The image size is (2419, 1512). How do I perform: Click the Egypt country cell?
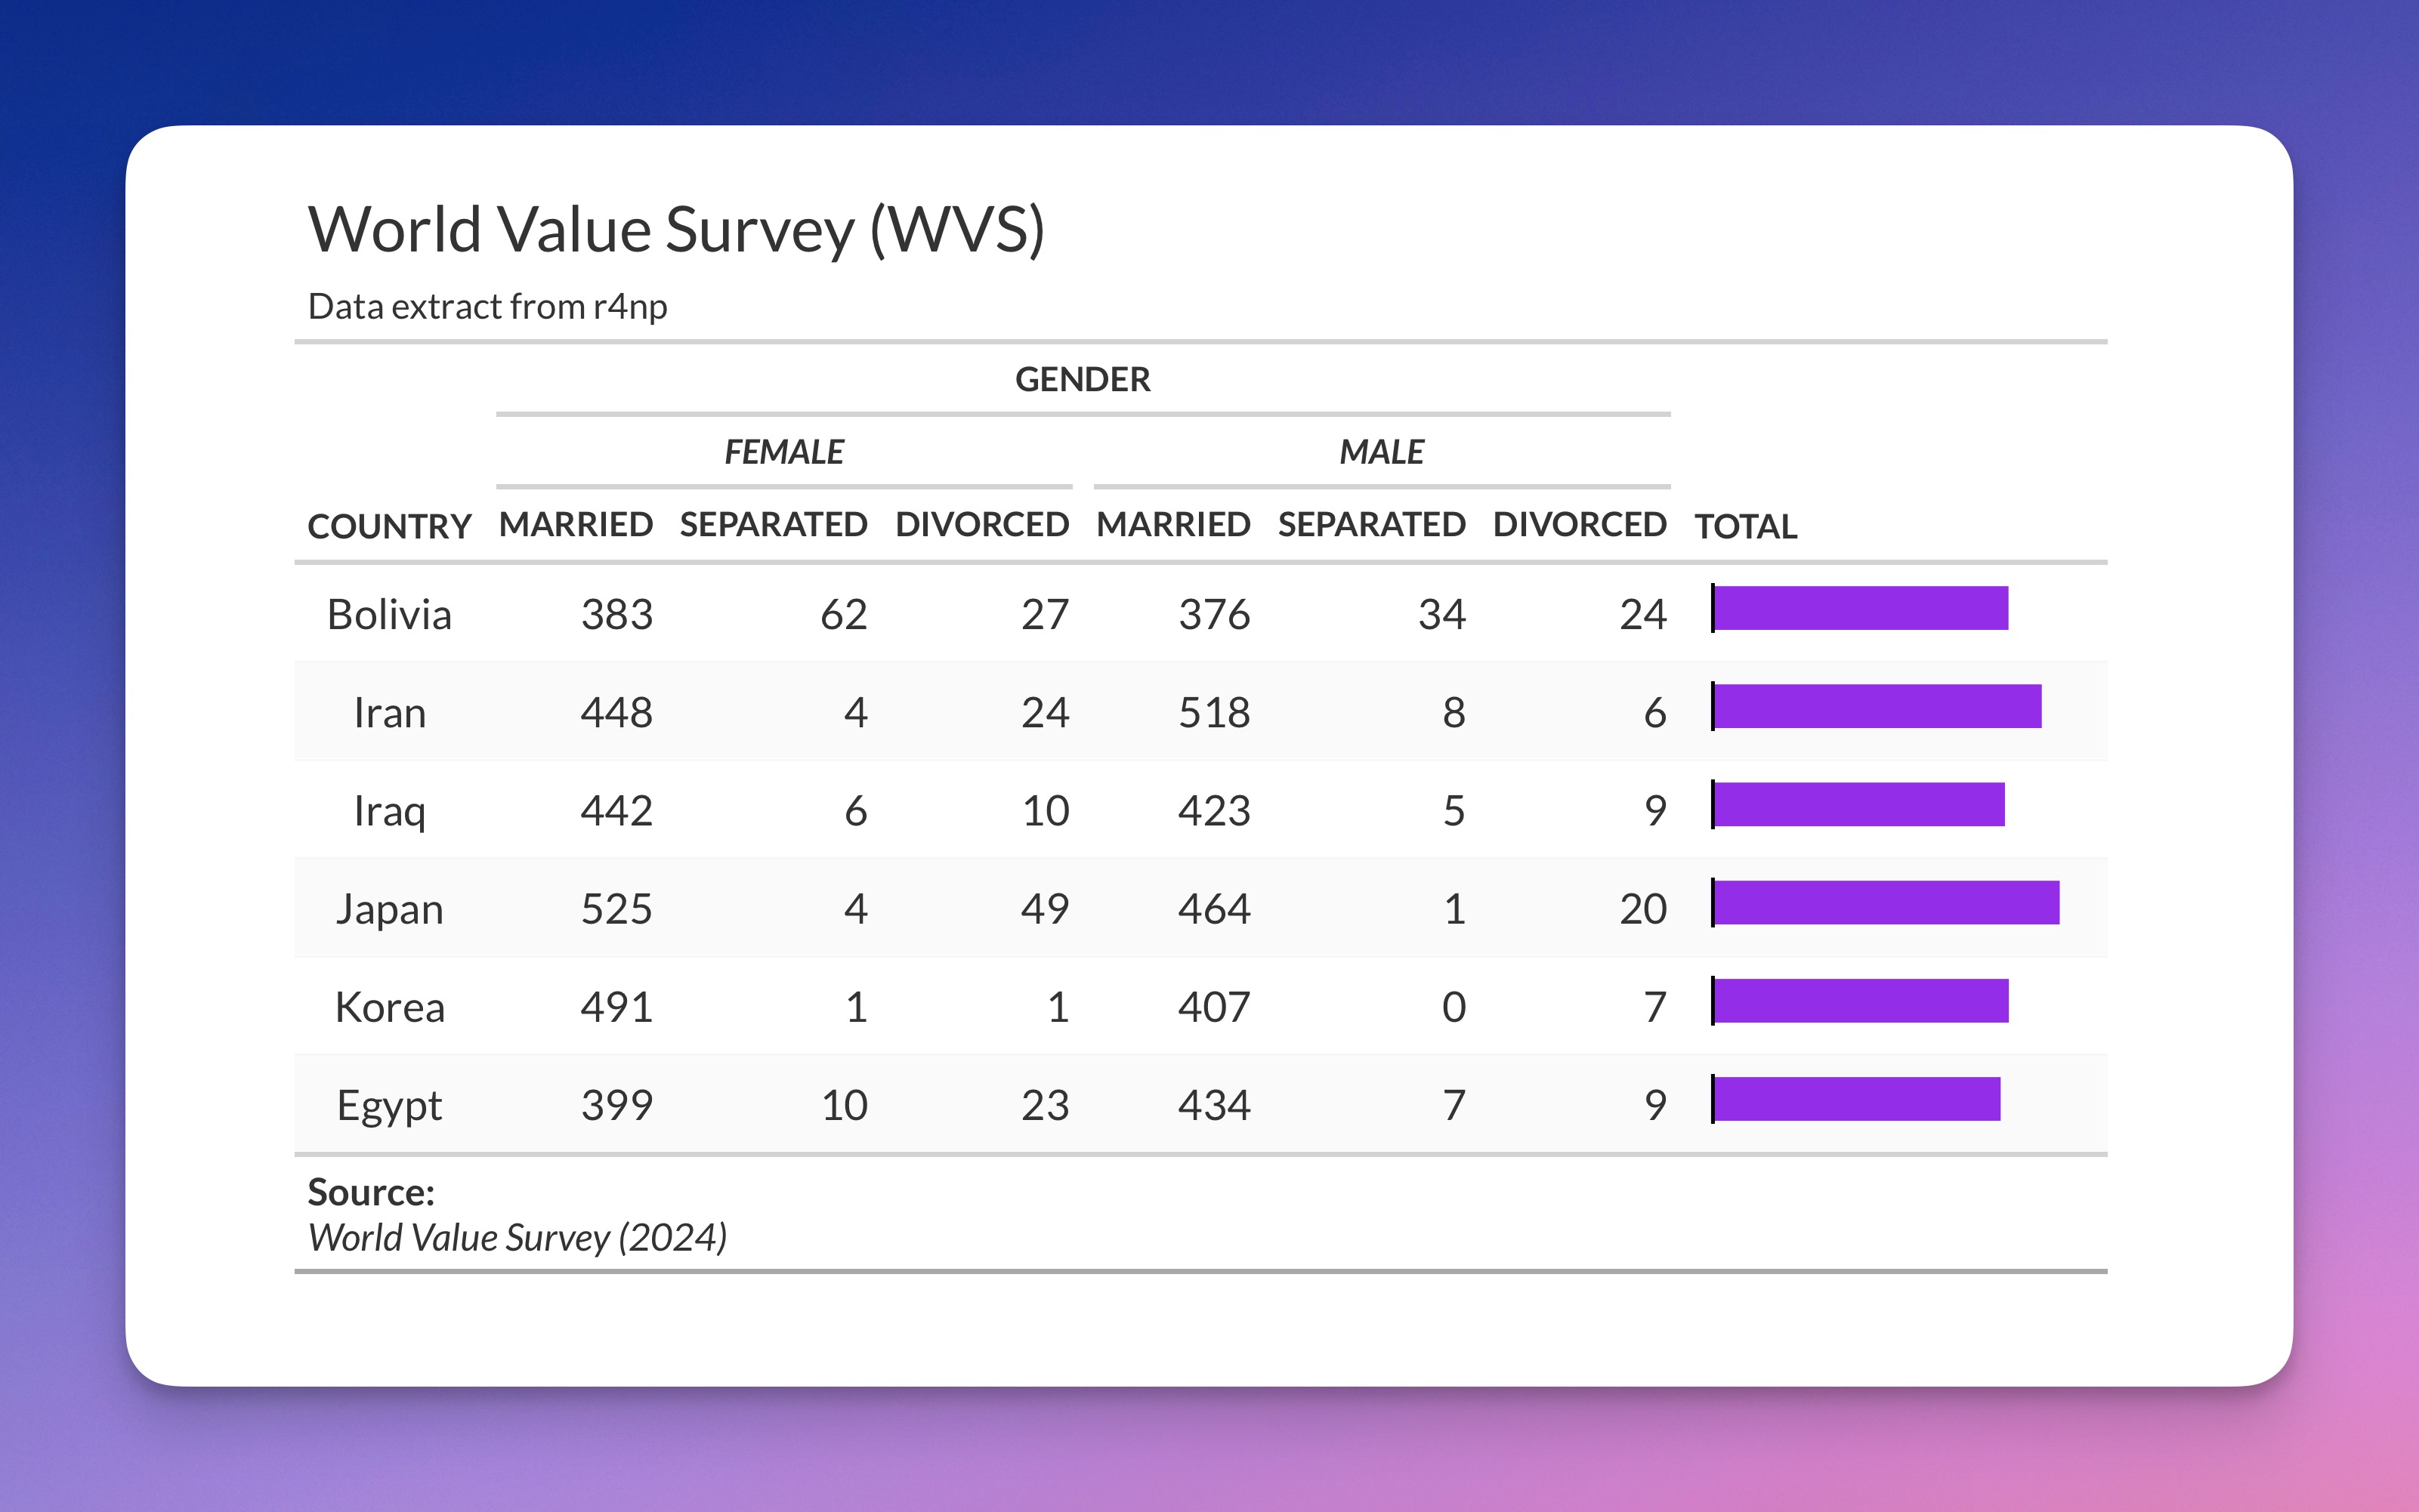pyautogui.click(x=389, y=1105)
